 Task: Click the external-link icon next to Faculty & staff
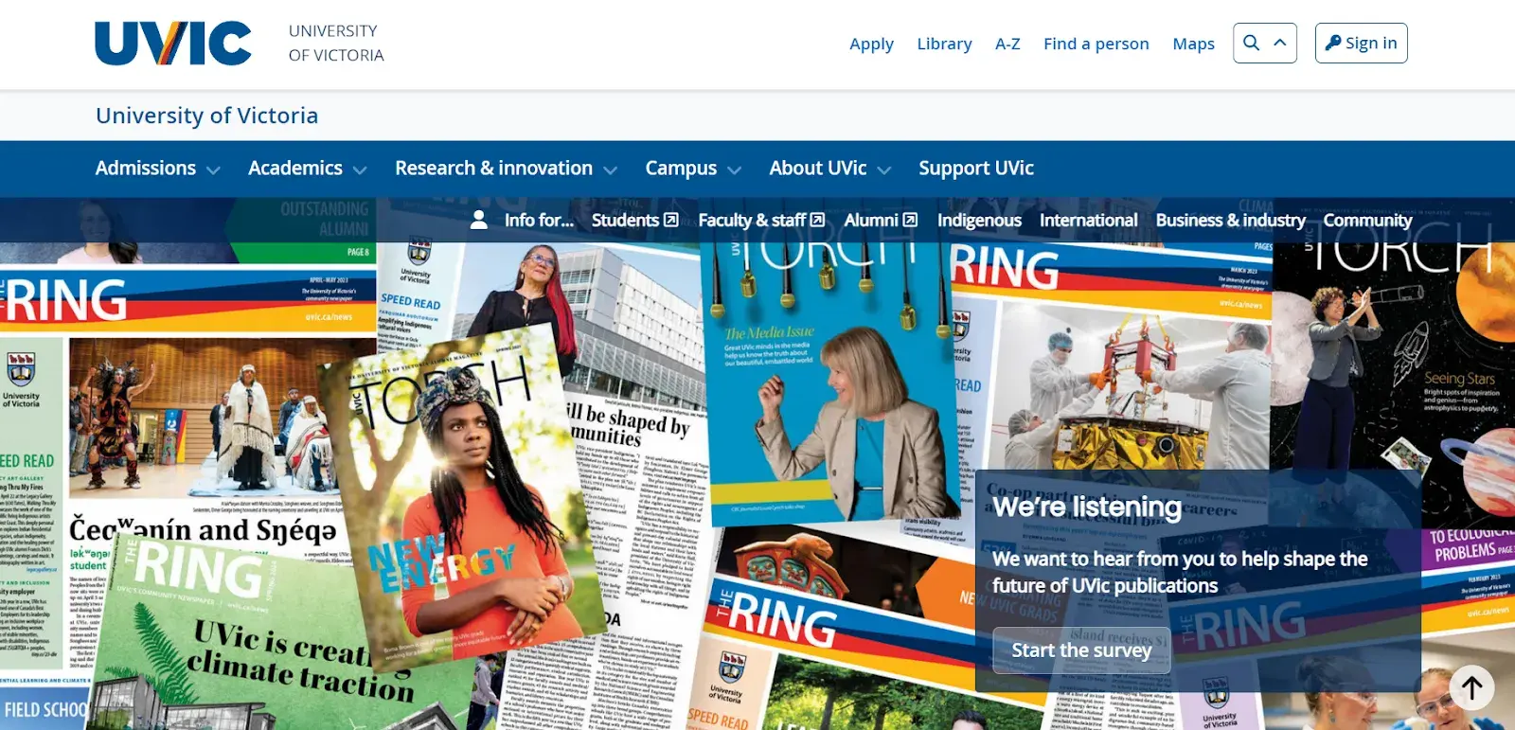click(817, 220)
